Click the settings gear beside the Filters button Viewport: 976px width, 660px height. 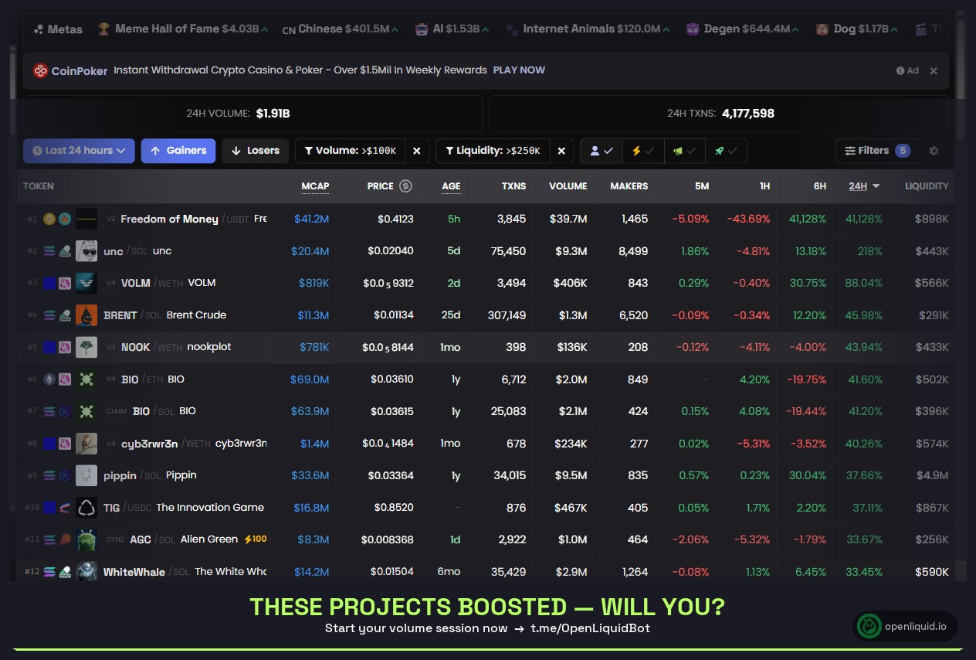point(934,151)
